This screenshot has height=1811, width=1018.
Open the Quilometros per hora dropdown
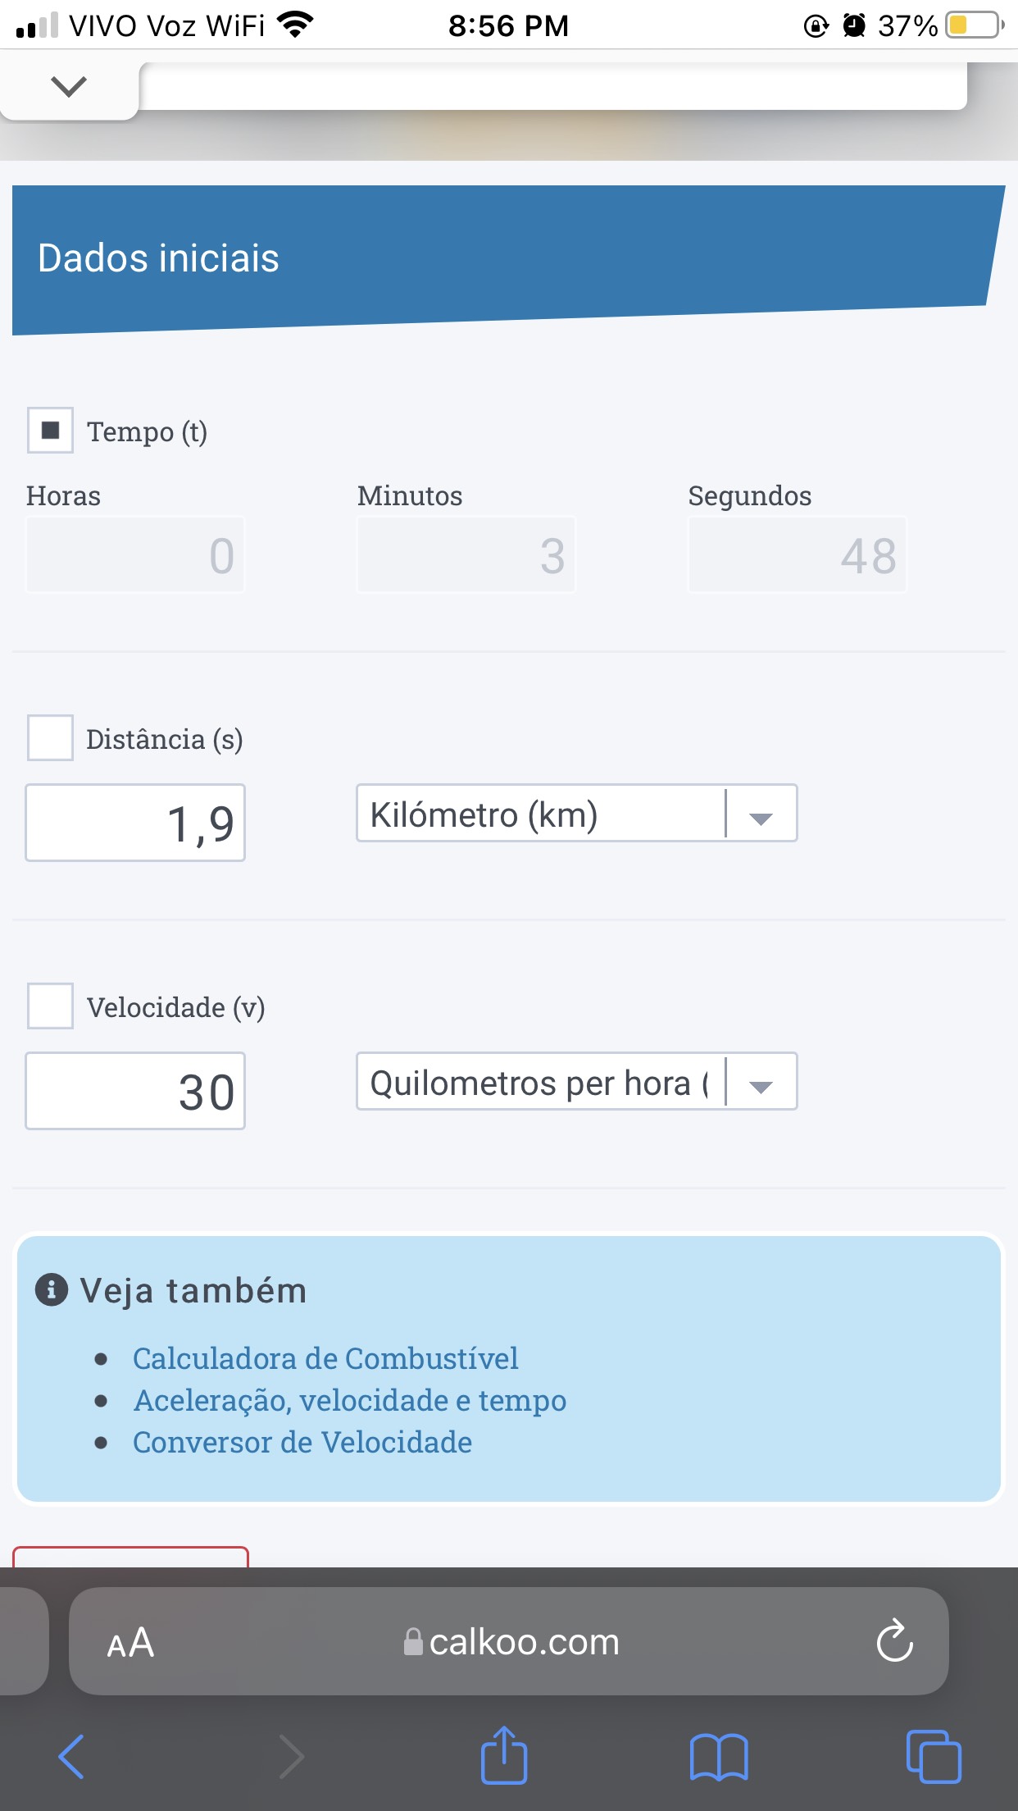pos(576,1082)
